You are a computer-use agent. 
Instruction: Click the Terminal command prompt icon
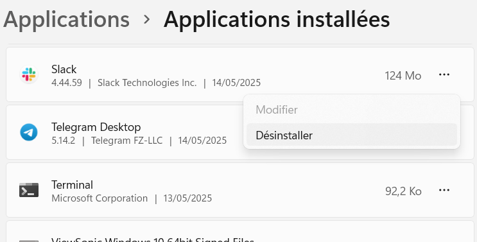pos(29,190)
